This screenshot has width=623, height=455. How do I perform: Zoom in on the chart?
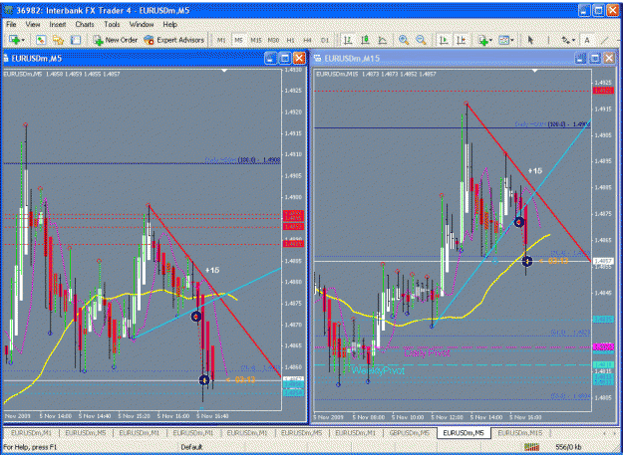[404, 40]
